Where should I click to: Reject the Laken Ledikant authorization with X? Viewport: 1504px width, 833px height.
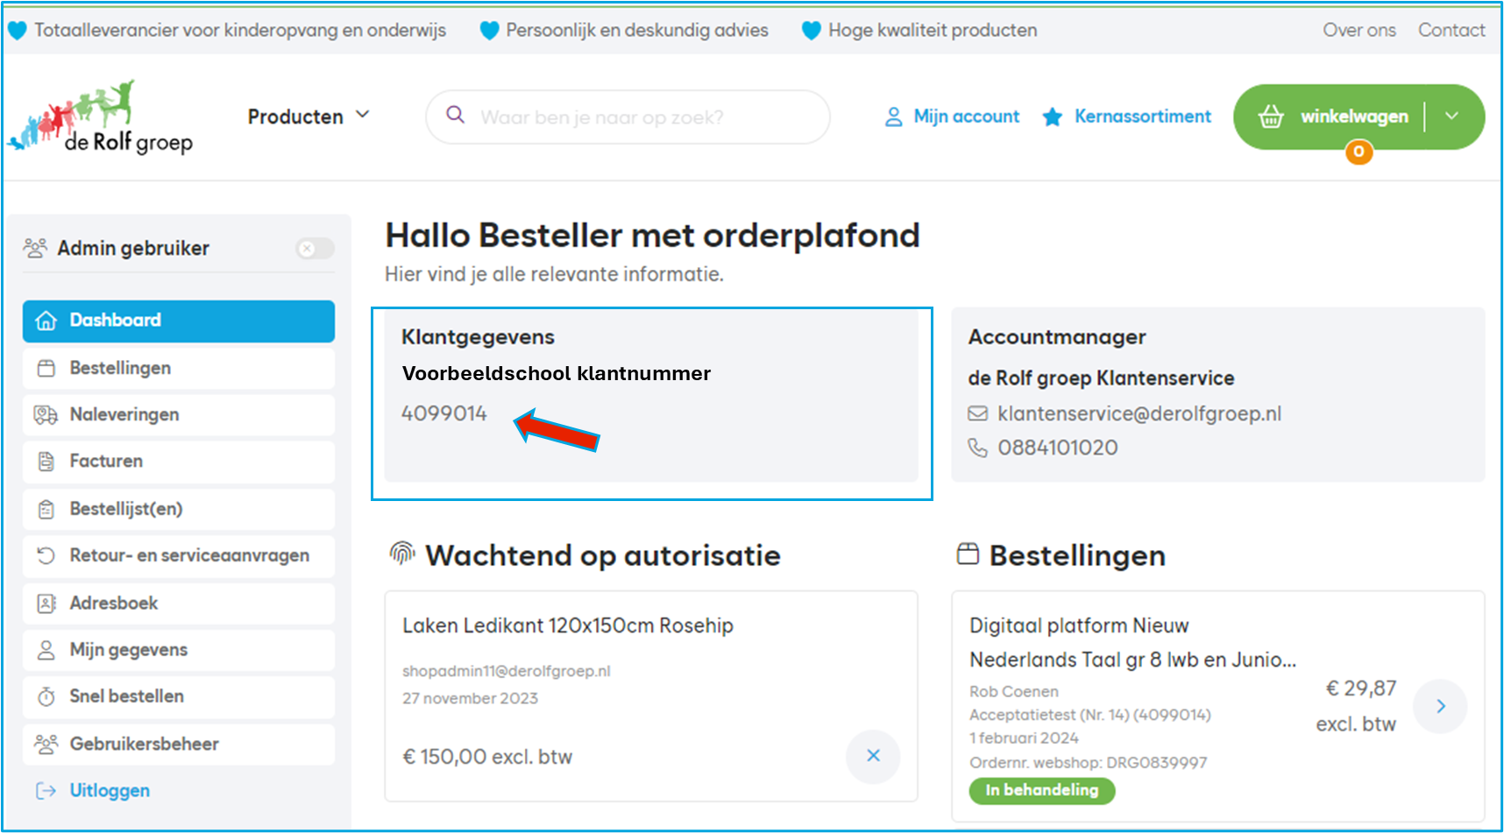(873, 756)
